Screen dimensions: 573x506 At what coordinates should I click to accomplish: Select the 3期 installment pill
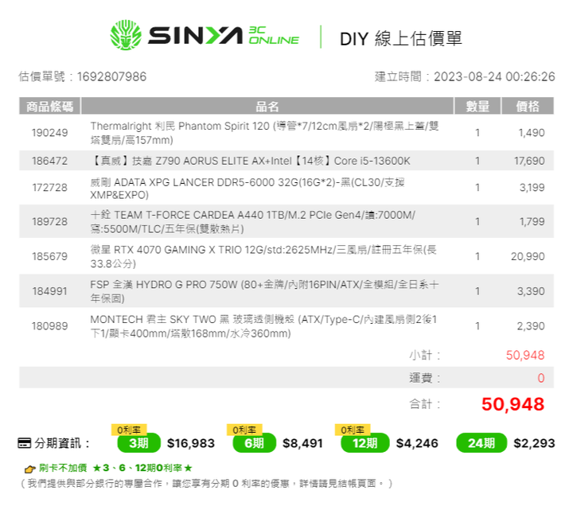[x=138, y=443]
